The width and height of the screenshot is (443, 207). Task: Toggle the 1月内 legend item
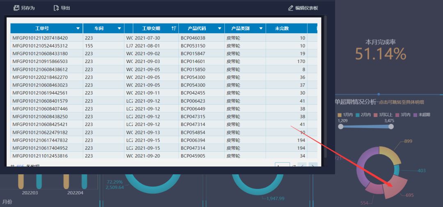coord(345,115)
